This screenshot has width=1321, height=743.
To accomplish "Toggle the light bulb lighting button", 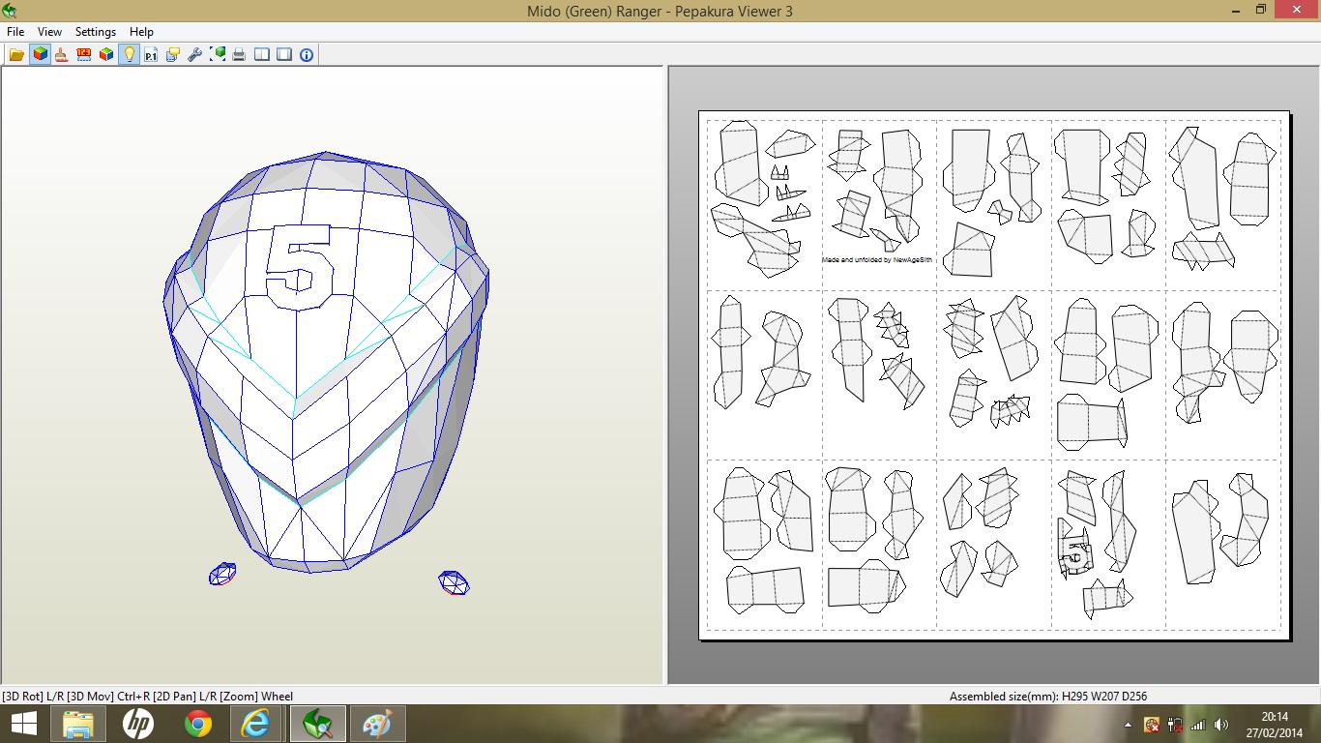I will coord(129,55).
